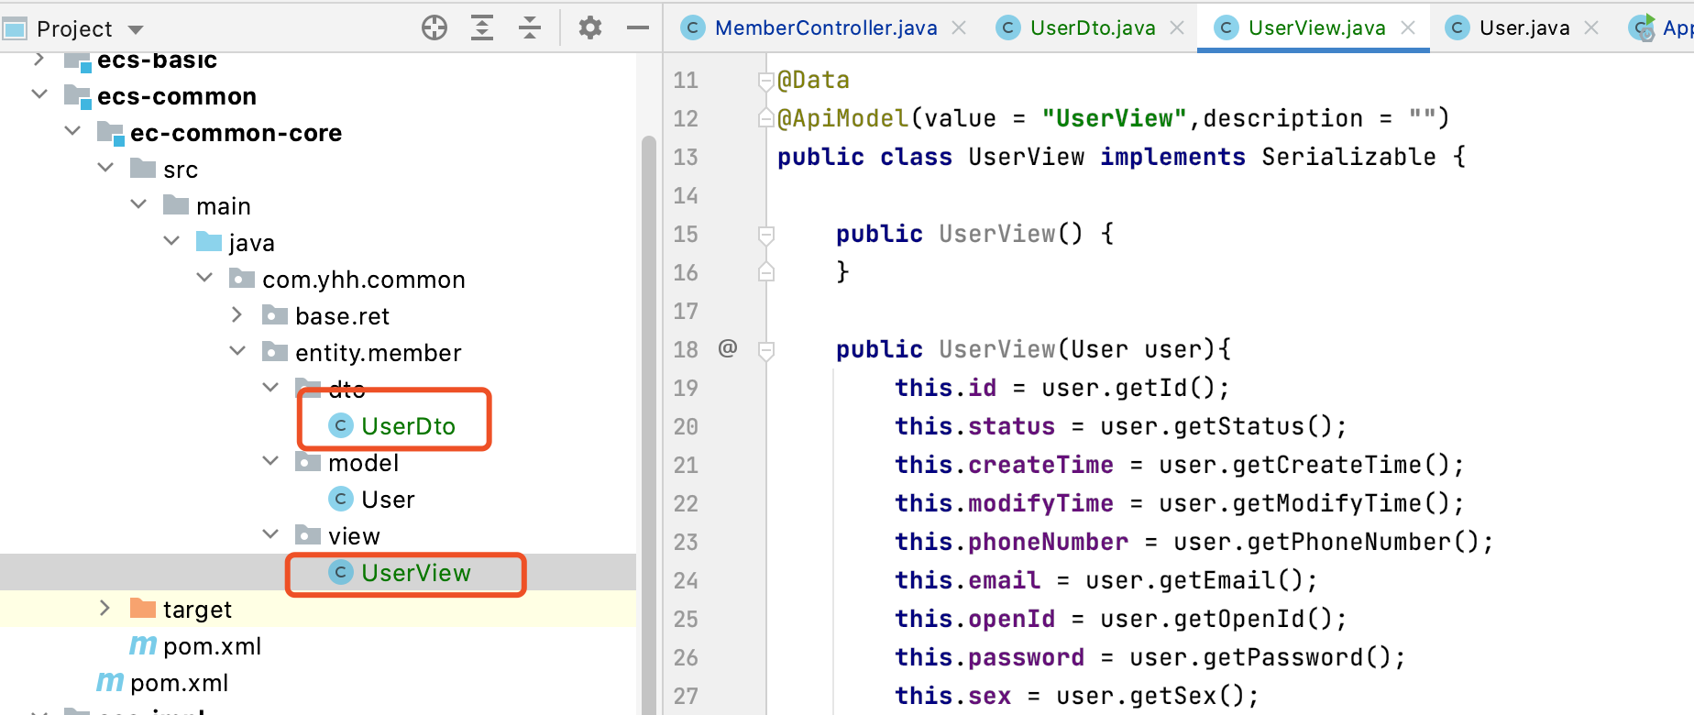Collapse the dto package

click(270, 388)
